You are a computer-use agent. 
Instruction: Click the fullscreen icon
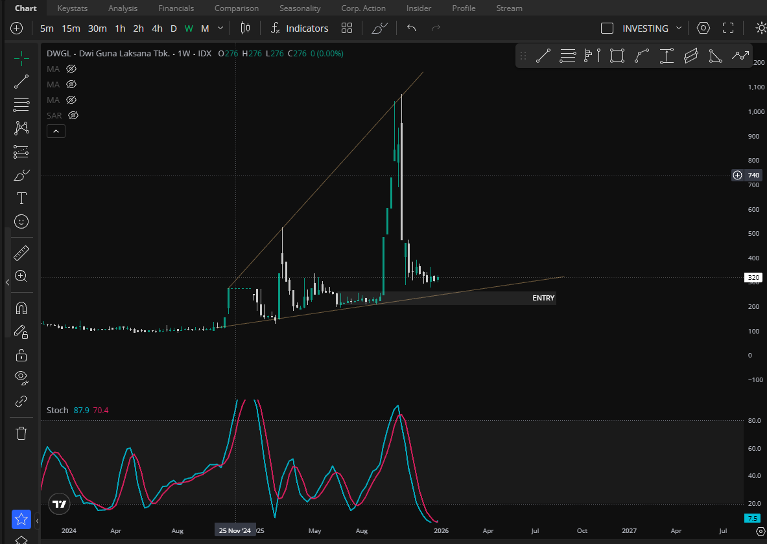[x=728, y=28]
